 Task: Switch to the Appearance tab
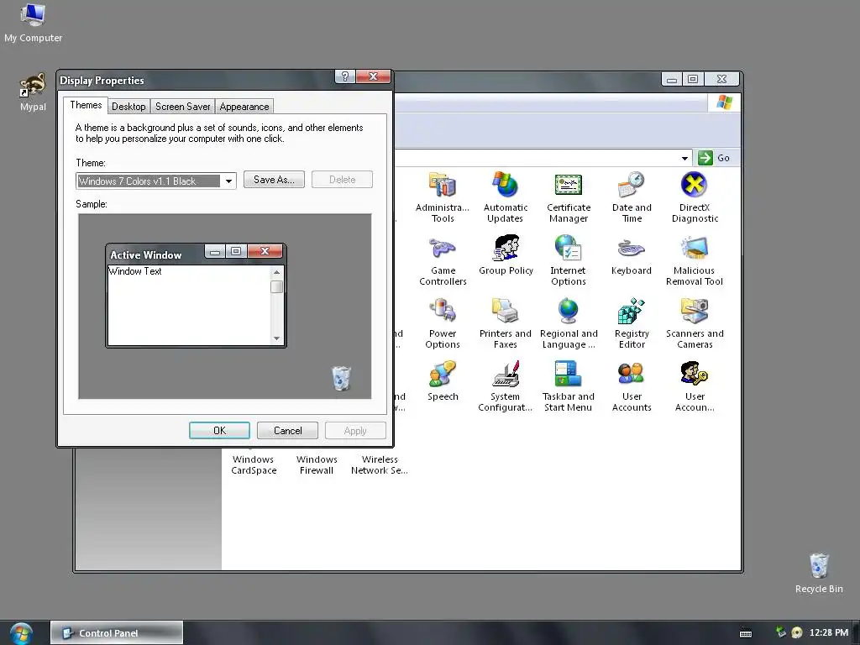tap(244, 107)
